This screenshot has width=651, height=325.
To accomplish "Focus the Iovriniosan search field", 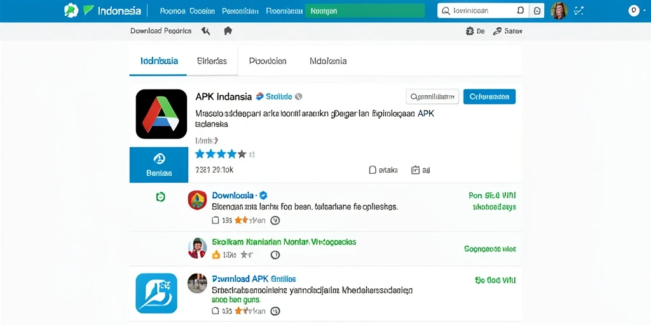I will [483, 11].
